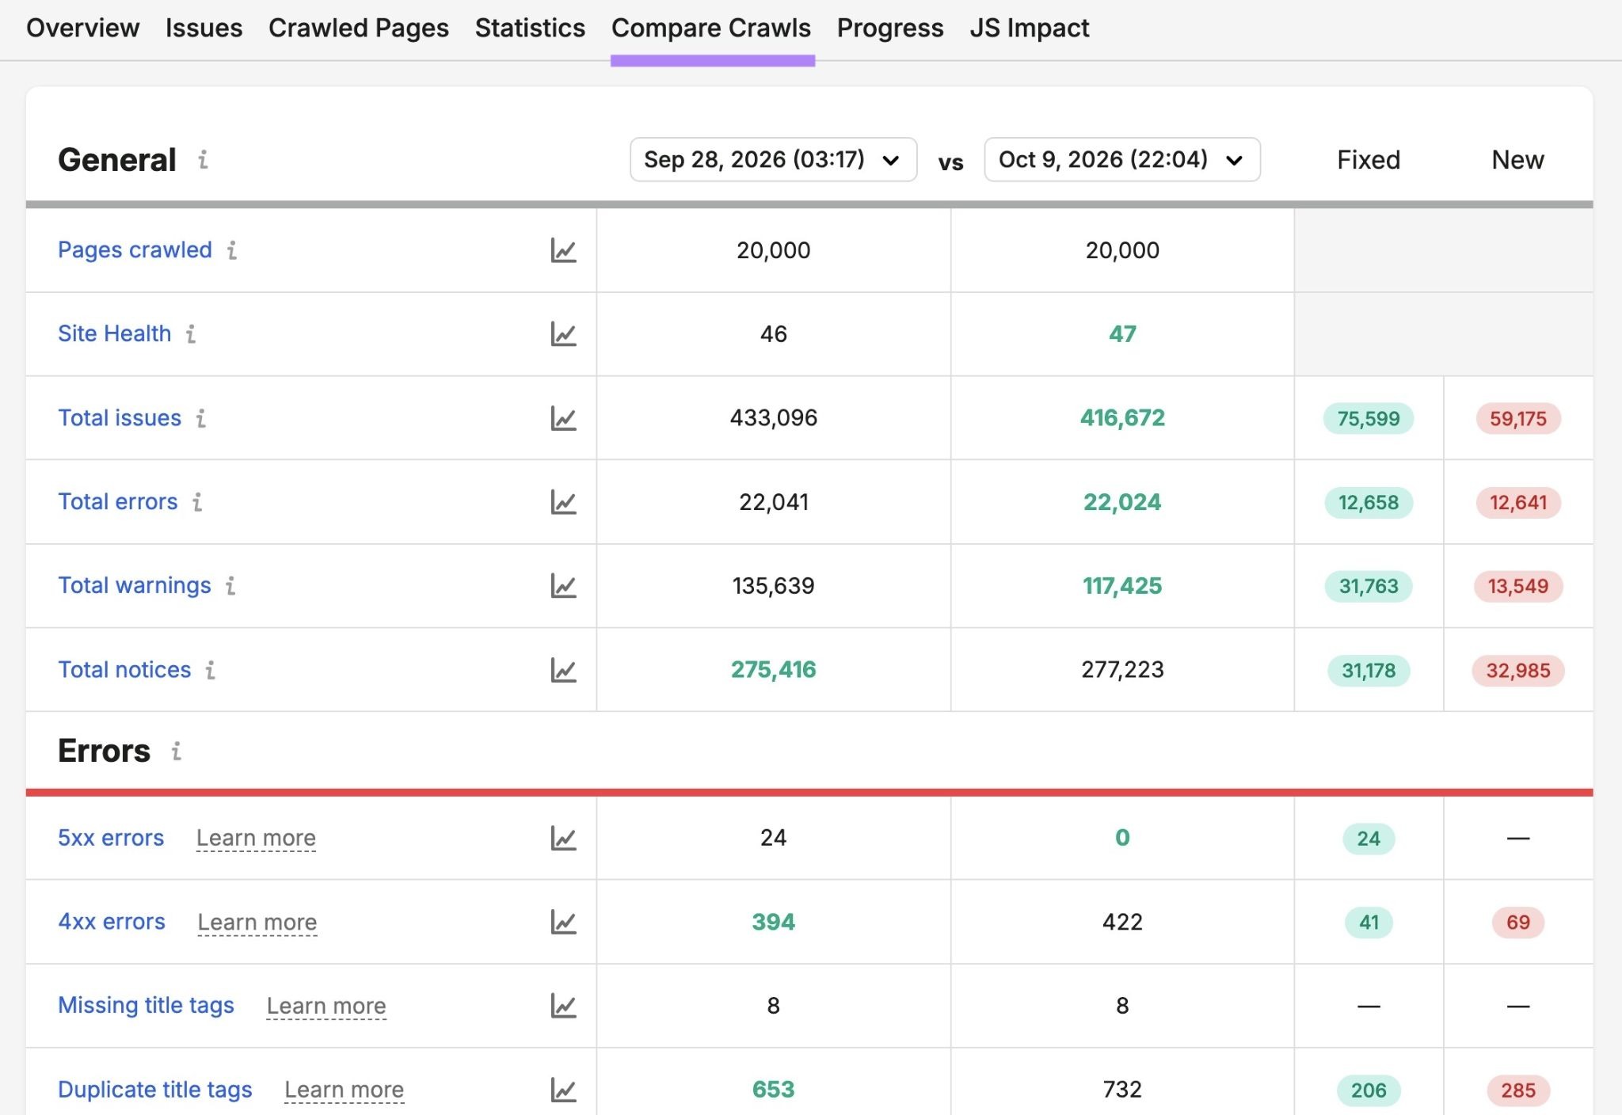
Task: Open the Pages crawled link
Action: click(135, 250)
